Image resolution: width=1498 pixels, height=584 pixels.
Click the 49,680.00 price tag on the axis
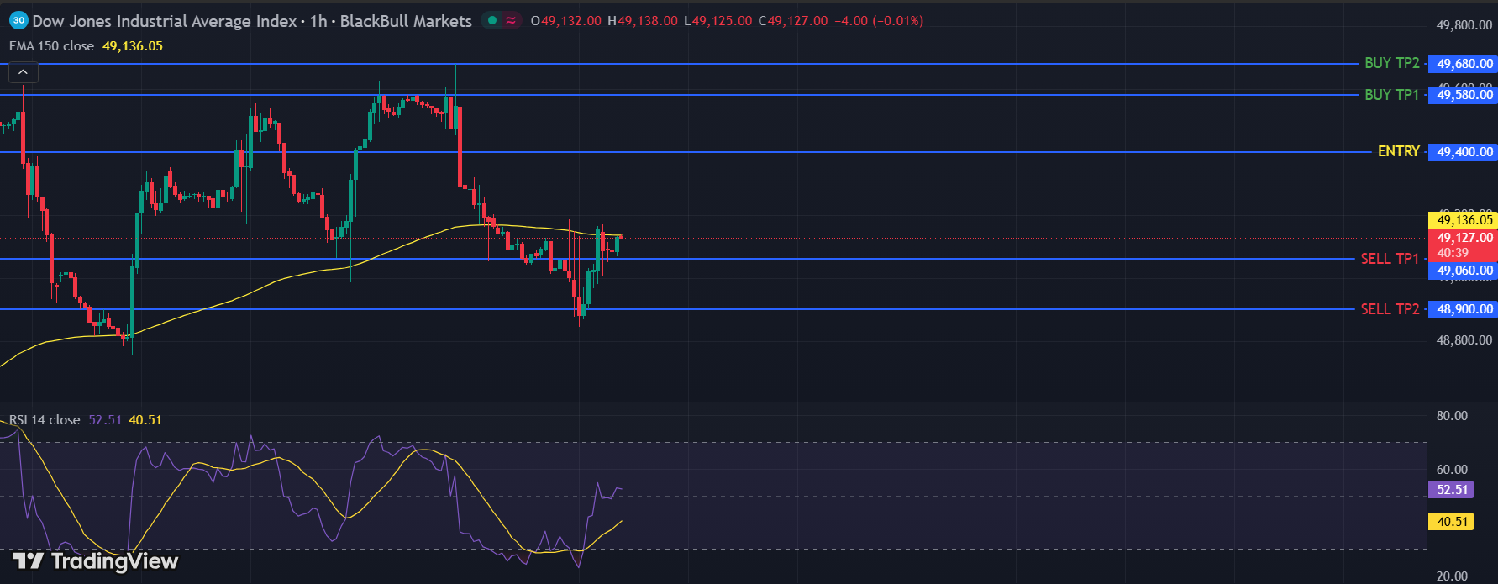[x=1464, y=64]
